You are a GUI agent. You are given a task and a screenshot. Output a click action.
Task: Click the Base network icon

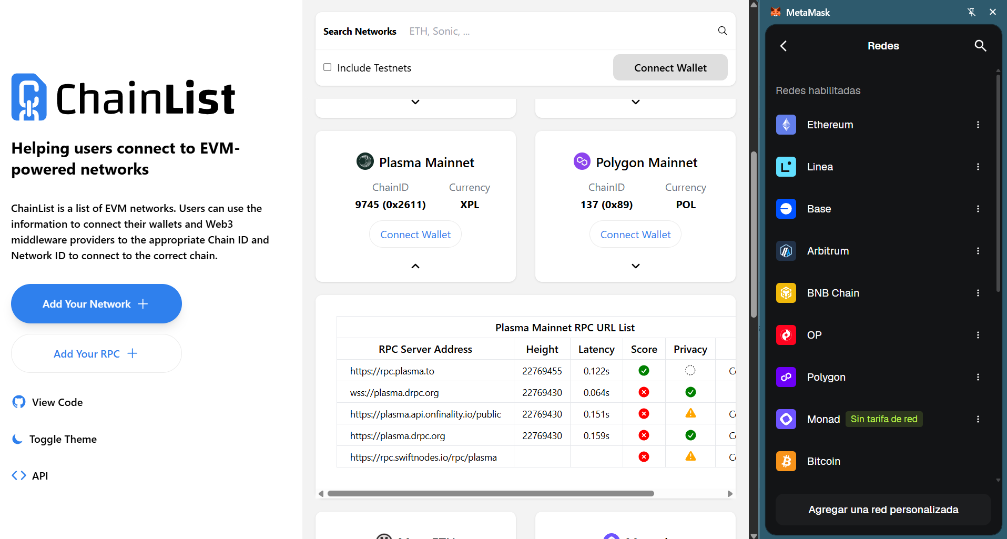[786, 209]
